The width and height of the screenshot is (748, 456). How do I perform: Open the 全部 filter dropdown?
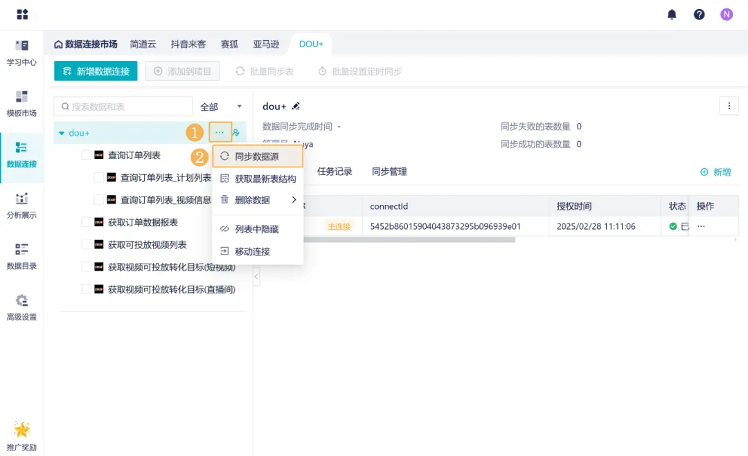[221, 107]
